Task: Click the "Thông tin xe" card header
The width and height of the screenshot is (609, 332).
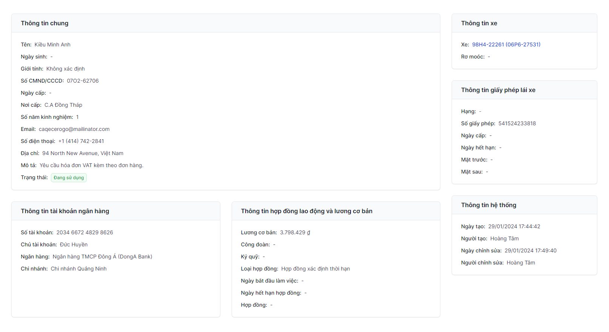Action: (479, 23)
